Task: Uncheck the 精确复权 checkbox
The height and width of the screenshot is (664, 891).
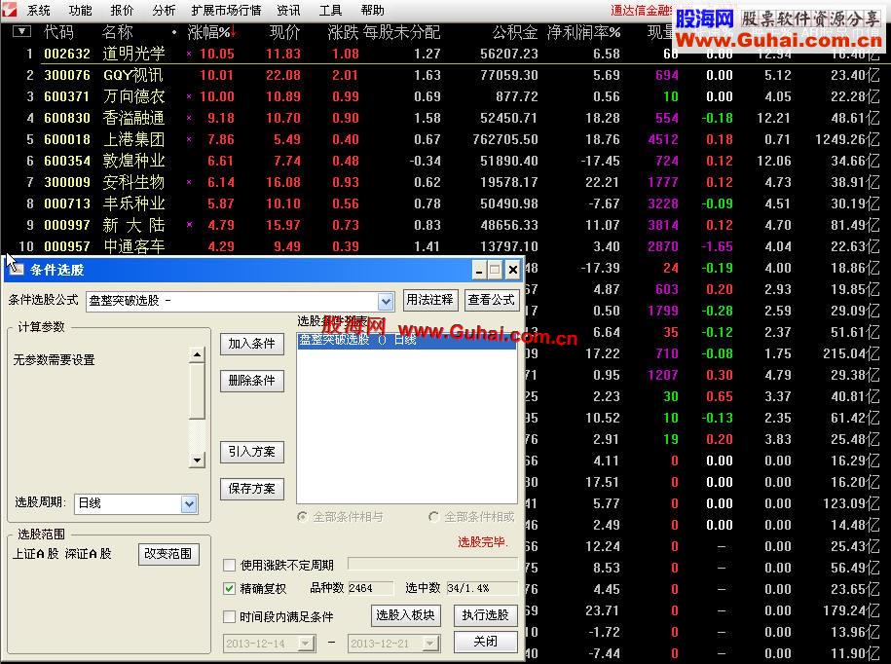Action: (229, 588)
